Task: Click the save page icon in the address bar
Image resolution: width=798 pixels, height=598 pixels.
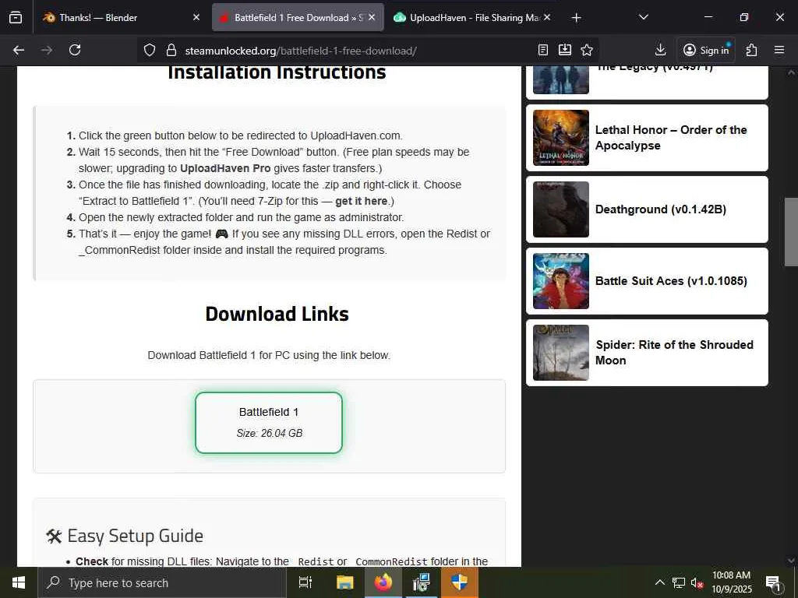Action: [565, 50]
